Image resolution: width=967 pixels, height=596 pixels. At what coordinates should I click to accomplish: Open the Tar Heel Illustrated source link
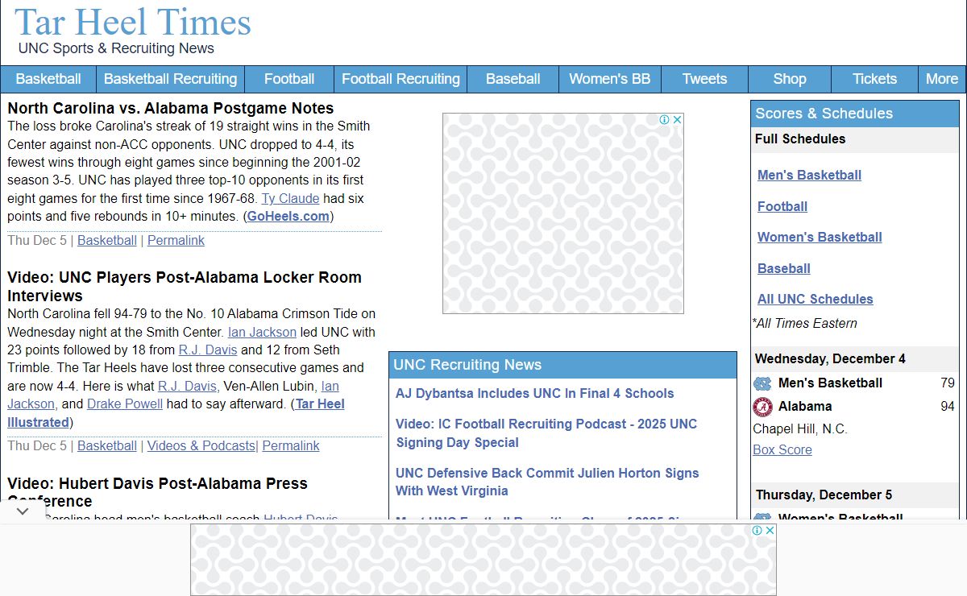176,413
